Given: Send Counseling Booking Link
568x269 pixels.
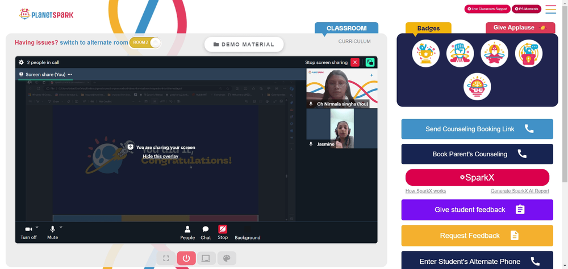Looking at the screenshot, I should [x=477, y=129].
